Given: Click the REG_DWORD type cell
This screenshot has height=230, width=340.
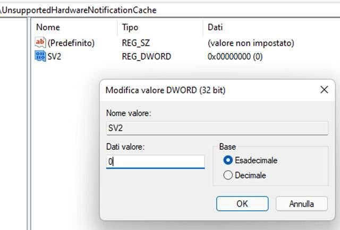Looking at the screenshot, I should [x=147, y=56].
